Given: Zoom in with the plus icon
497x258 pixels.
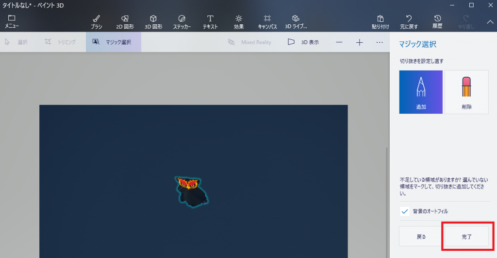Looking at the screenshot, I should pos(360,42).
